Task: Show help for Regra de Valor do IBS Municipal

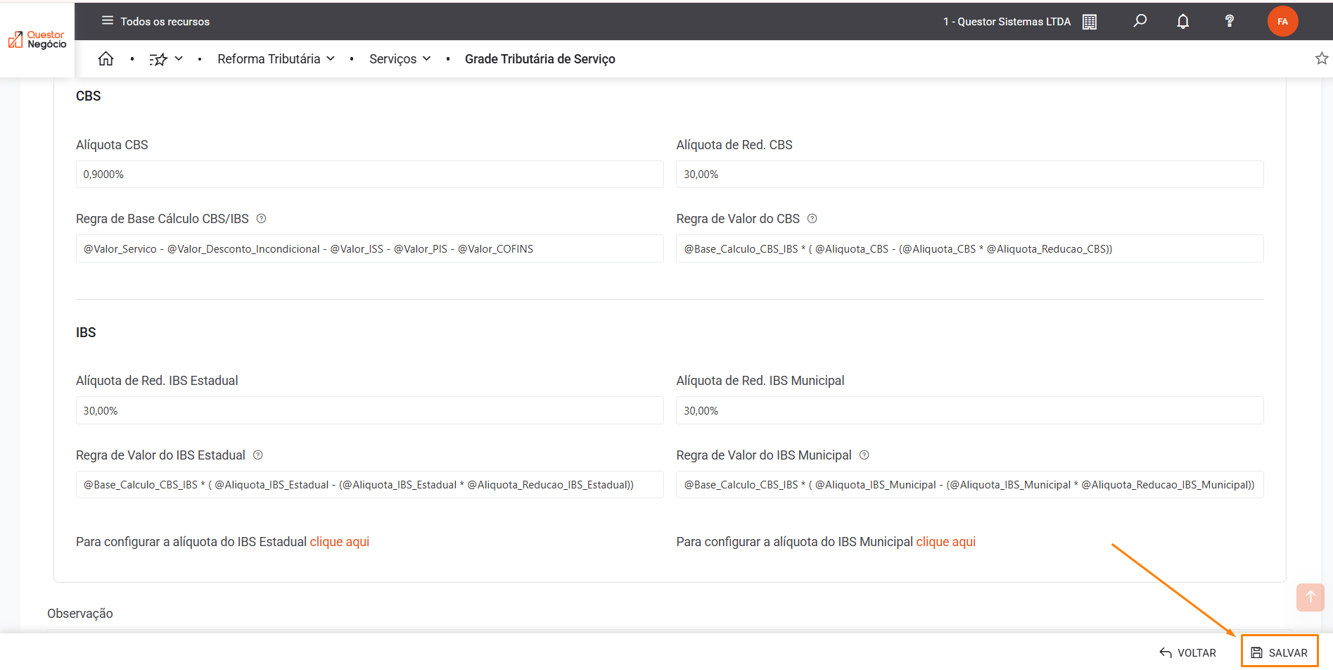Action: tap(864, 455)
